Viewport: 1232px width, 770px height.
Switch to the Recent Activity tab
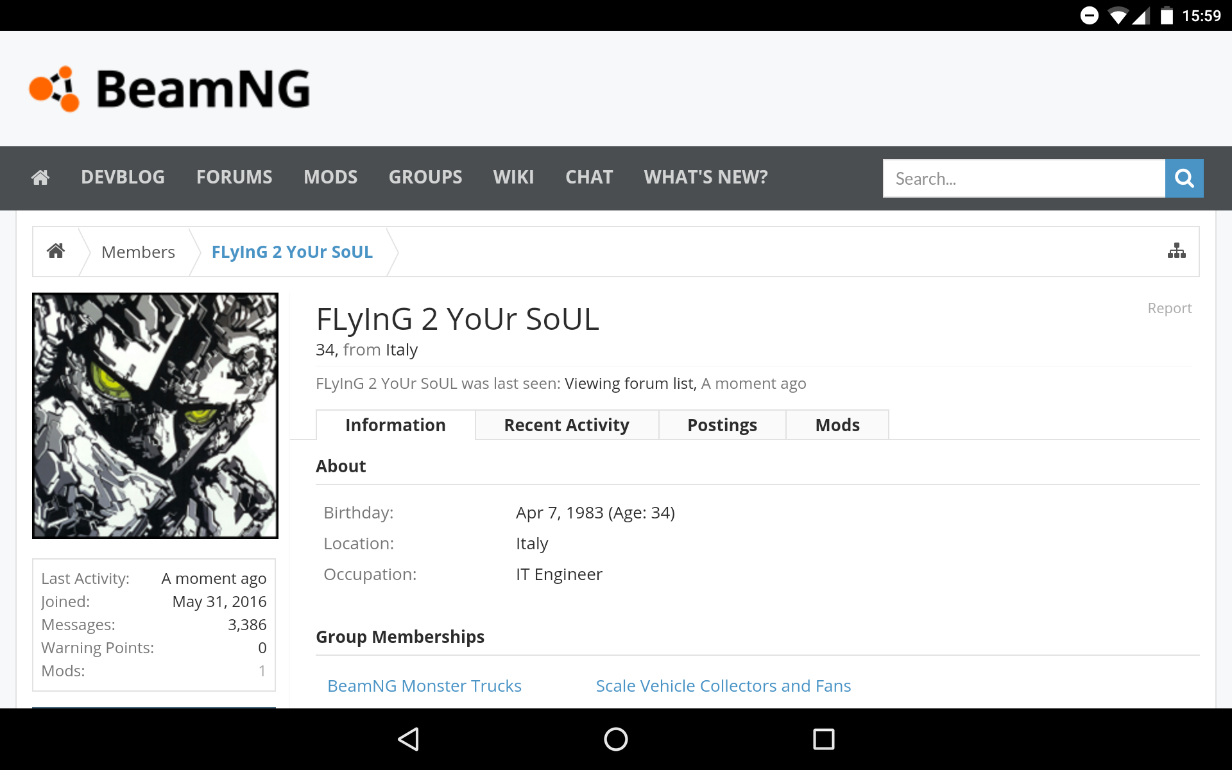[x=567, y=425]
